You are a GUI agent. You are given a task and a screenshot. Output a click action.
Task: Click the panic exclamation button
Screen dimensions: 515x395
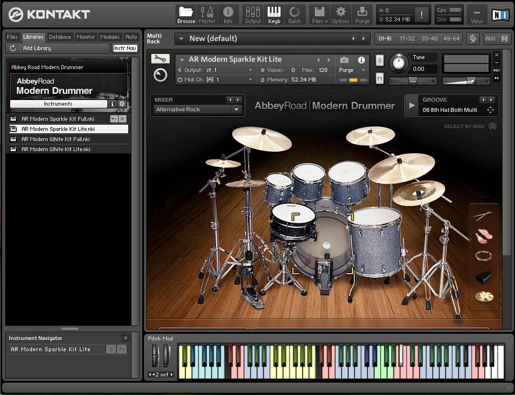422,15
